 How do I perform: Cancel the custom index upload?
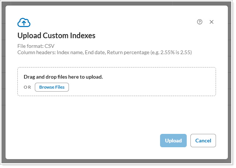203,141
